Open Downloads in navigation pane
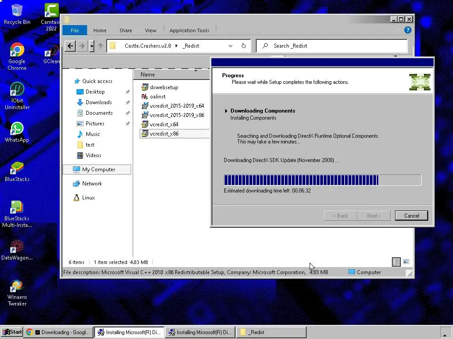Screen dimensions: 453x339 pos(95,102)
